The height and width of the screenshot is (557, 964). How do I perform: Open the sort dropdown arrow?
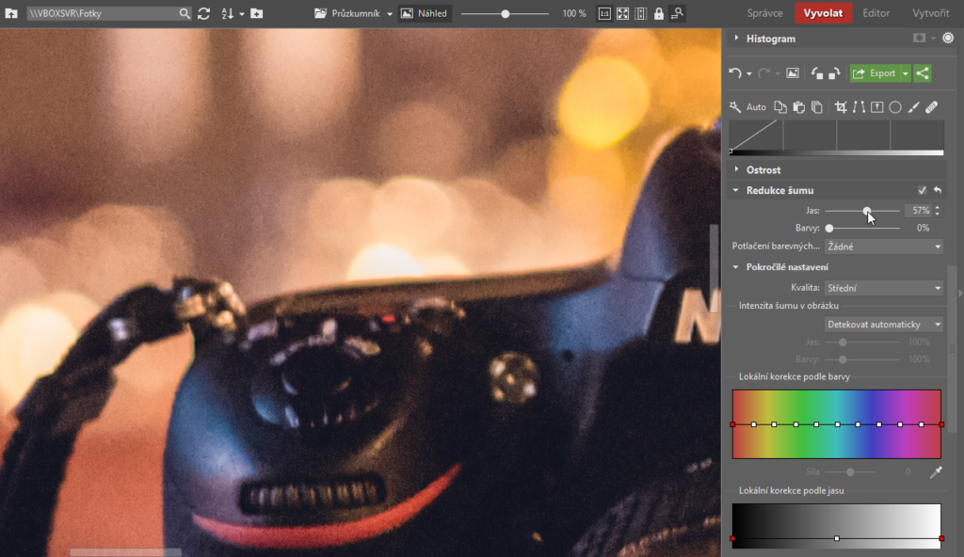242,13
